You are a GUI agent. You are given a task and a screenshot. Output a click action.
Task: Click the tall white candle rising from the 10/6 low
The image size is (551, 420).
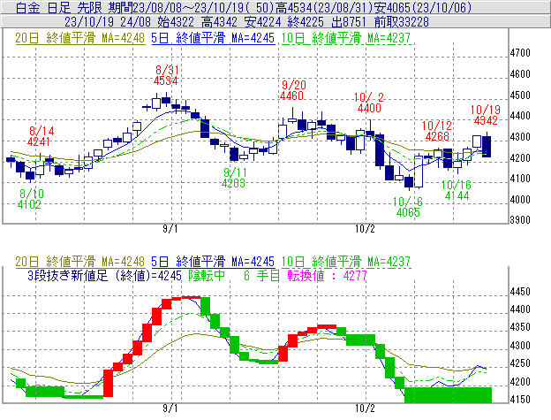tap(419, 172)
